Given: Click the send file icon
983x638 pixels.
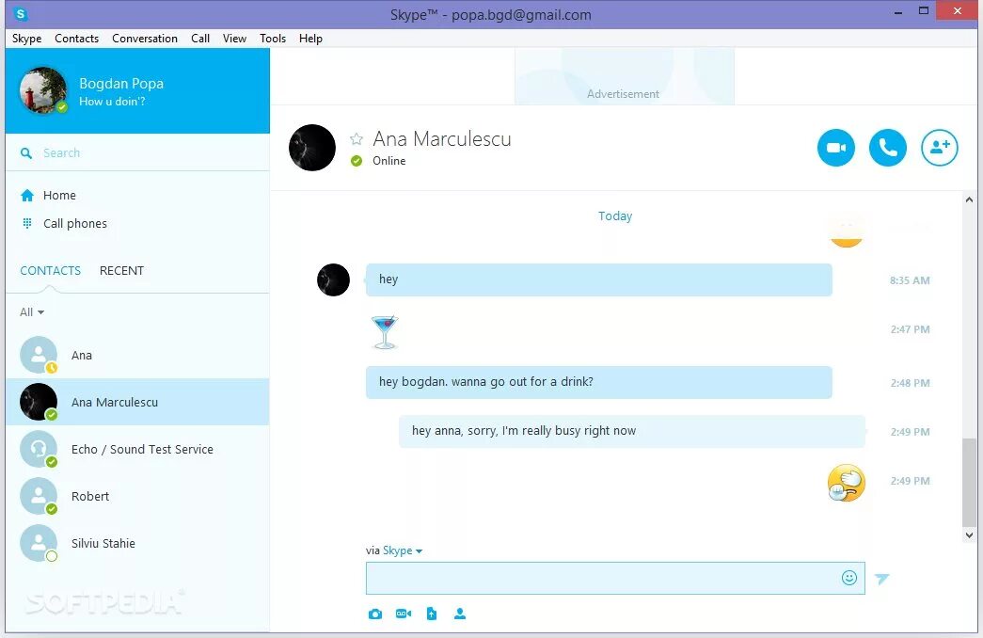Looking at the screenshot, I should [x=432, y=614].
